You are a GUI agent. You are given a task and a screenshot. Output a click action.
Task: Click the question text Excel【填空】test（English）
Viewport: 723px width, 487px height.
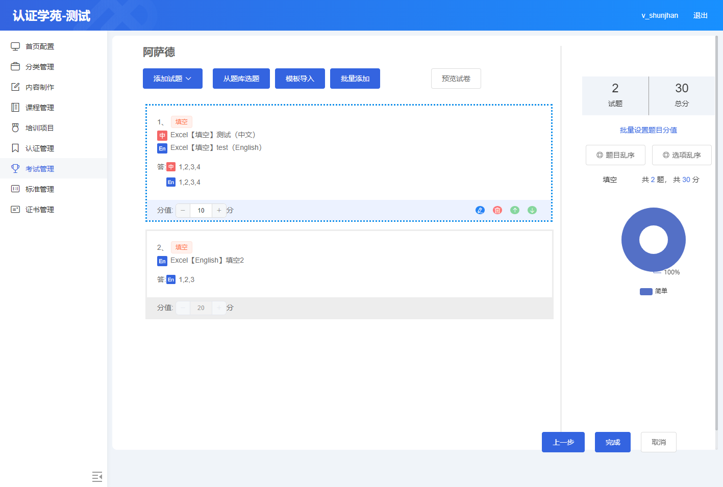coord(216,147)
